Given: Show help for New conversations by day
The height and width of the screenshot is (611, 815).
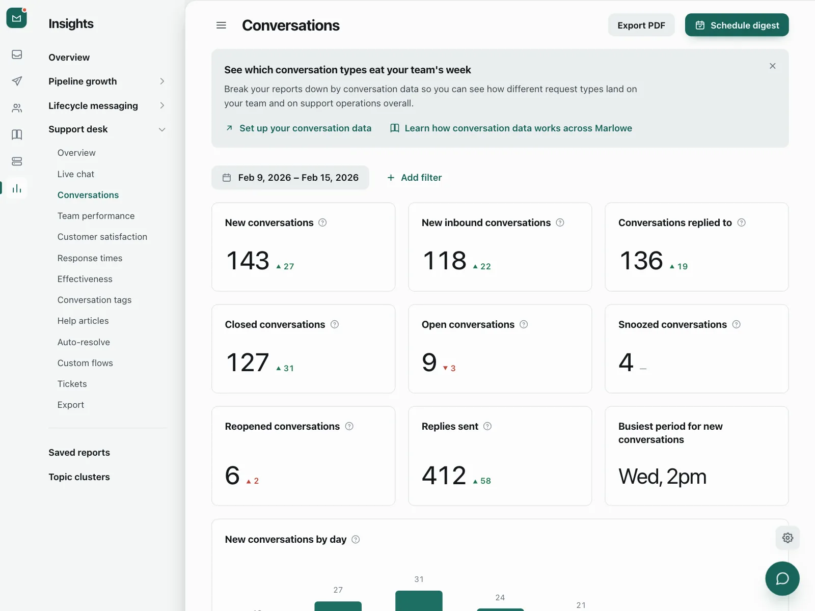Looking at the screenshot, I should click(356, 539).
